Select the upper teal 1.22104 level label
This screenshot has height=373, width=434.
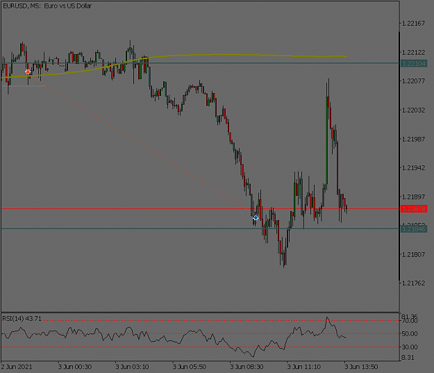tap(414, 63)
